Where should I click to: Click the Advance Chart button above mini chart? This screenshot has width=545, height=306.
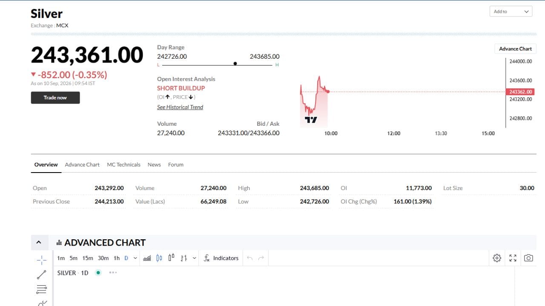[x=515, y=49]
